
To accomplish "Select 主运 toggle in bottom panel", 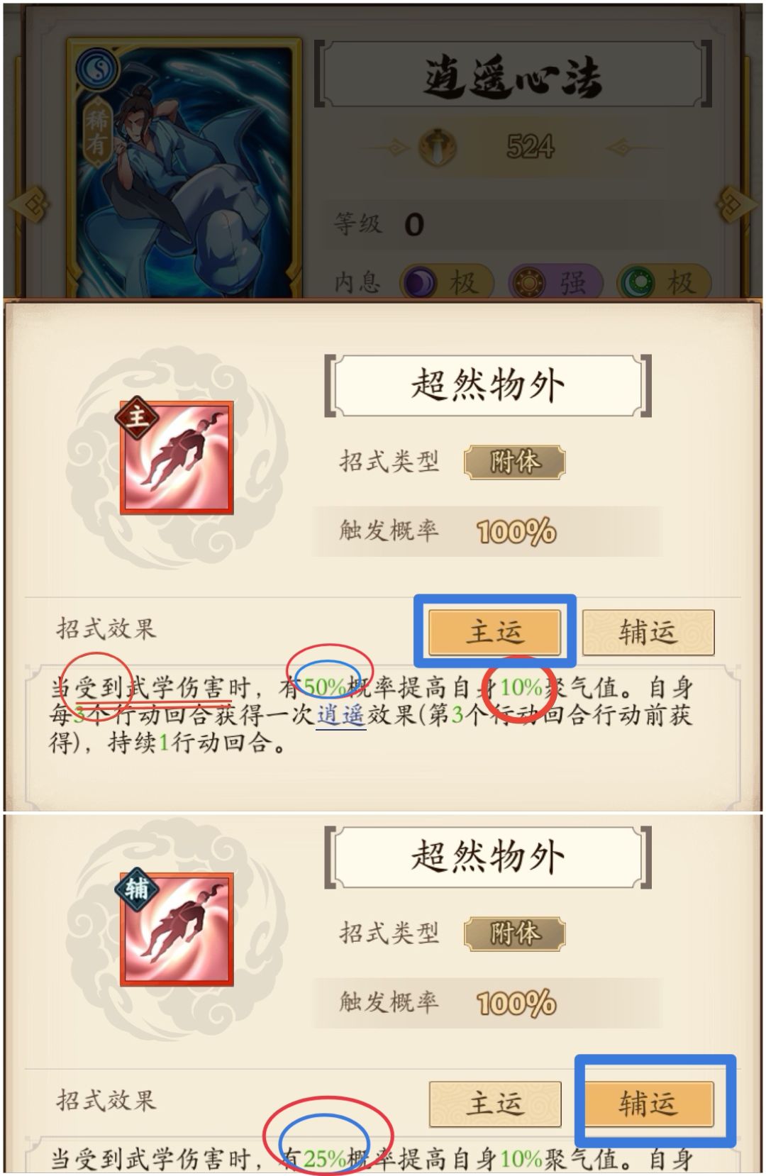I will 494,1103.
